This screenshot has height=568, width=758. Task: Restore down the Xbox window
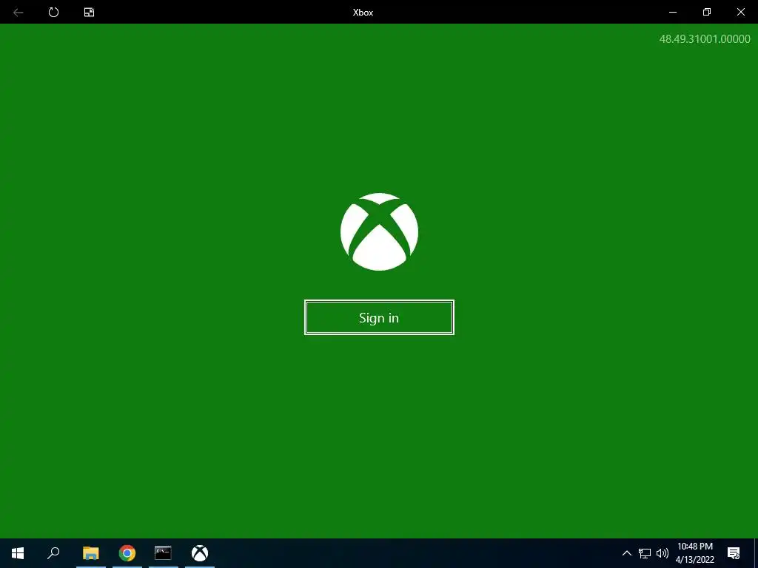pyautogui.click(x=707, y=12)
